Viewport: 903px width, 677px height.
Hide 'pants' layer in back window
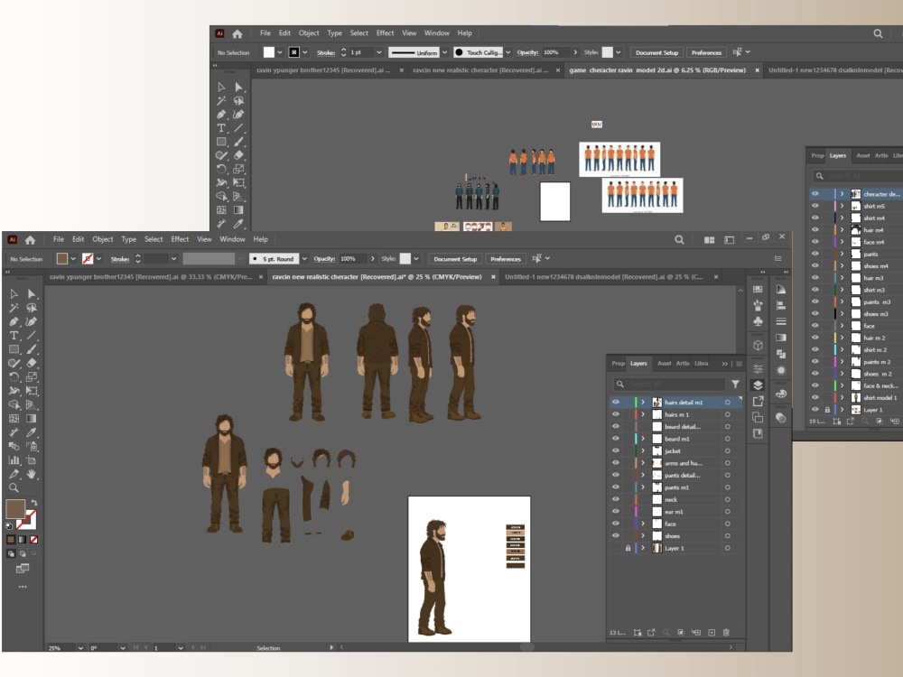point(815,254)
